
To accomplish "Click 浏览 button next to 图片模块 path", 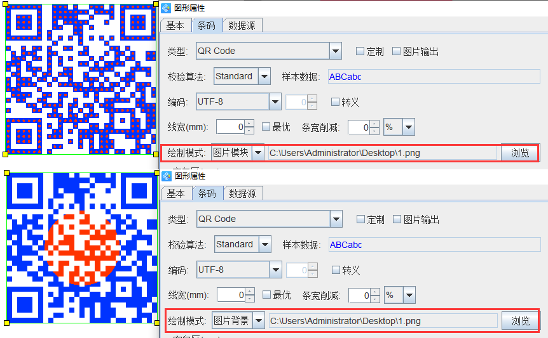I will 520,153.
